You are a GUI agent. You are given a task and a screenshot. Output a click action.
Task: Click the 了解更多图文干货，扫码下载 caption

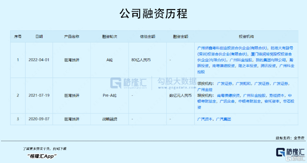[x=45, y=149]
